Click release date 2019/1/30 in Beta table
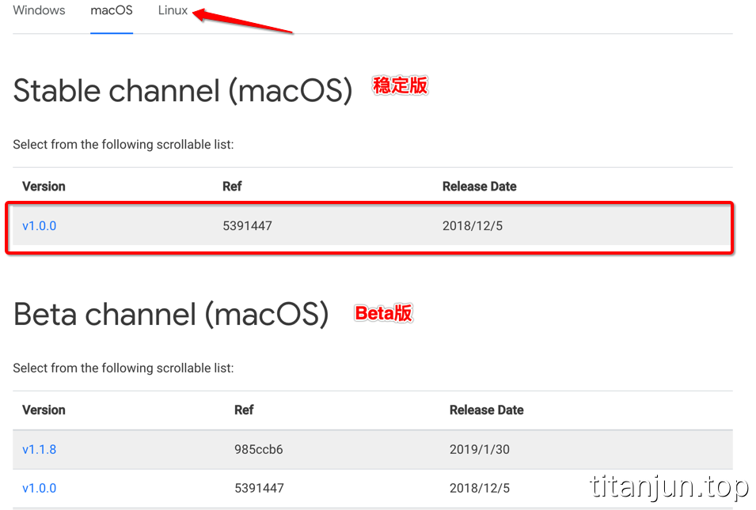756x510 pixels. [480, 449]
